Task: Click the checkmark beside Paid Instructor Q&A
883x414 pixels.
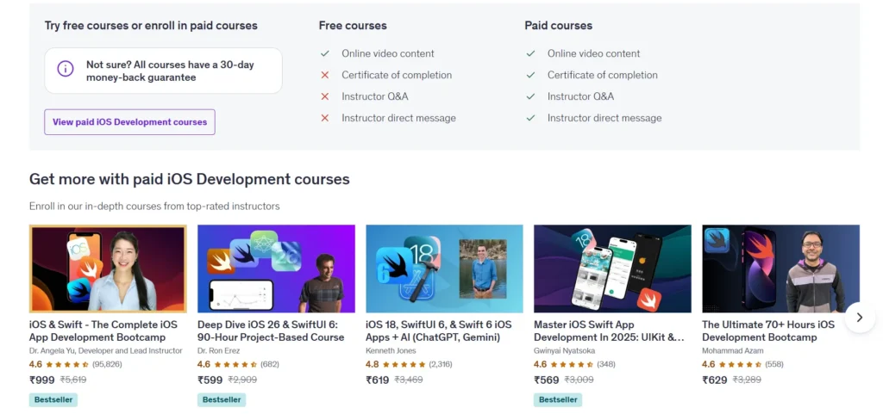Action: coord(531,96)
